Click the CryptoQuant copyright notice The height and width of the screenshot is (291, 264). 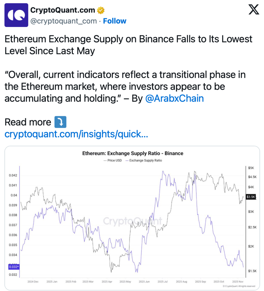239,286
